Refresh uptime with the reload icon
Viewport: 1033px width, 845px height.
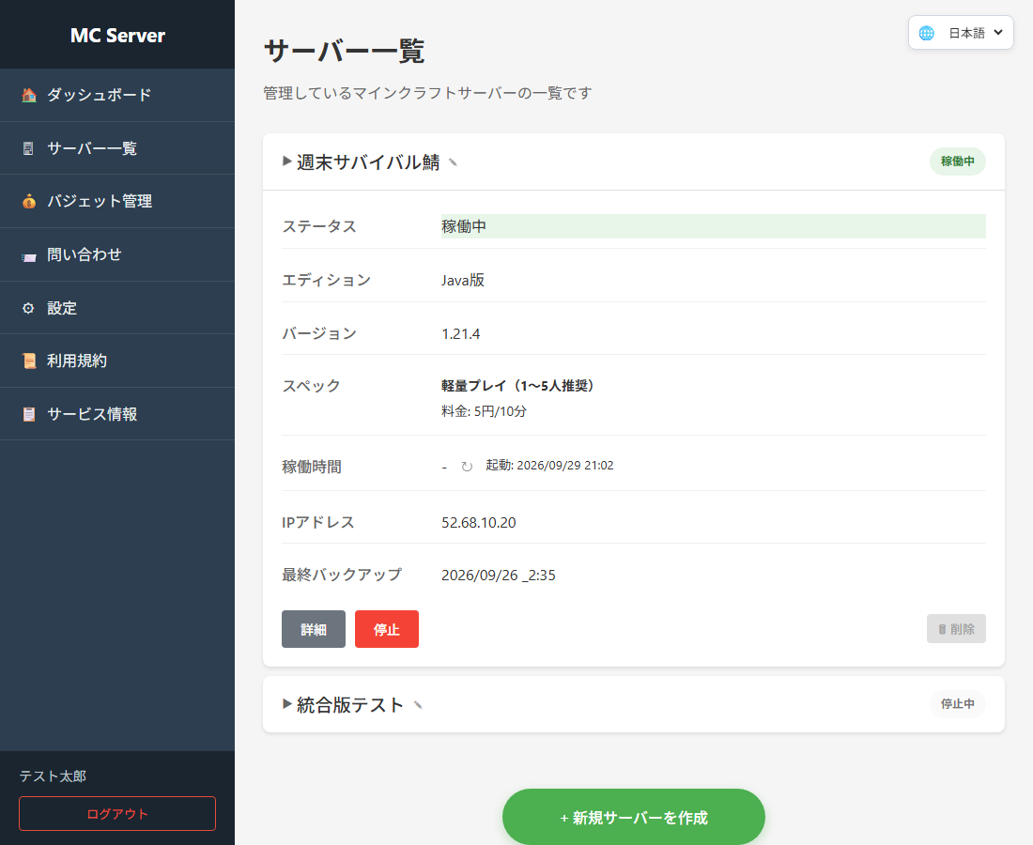coord(467,467)
